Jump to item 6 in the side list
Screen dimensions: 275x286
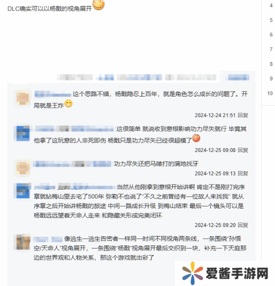point(271,34)
